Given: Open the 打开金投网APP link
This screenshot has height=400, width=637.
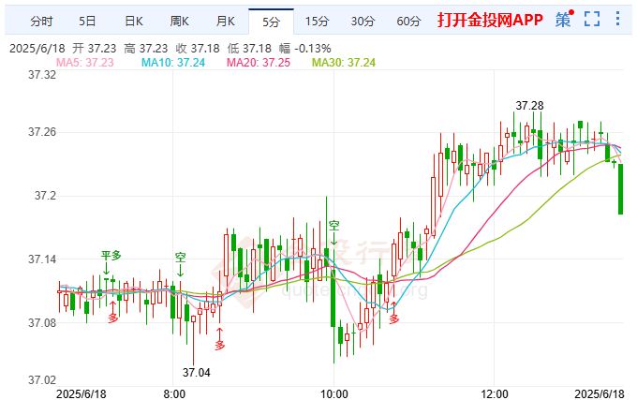Looking at the screenshot, I should tap(490, 20).
